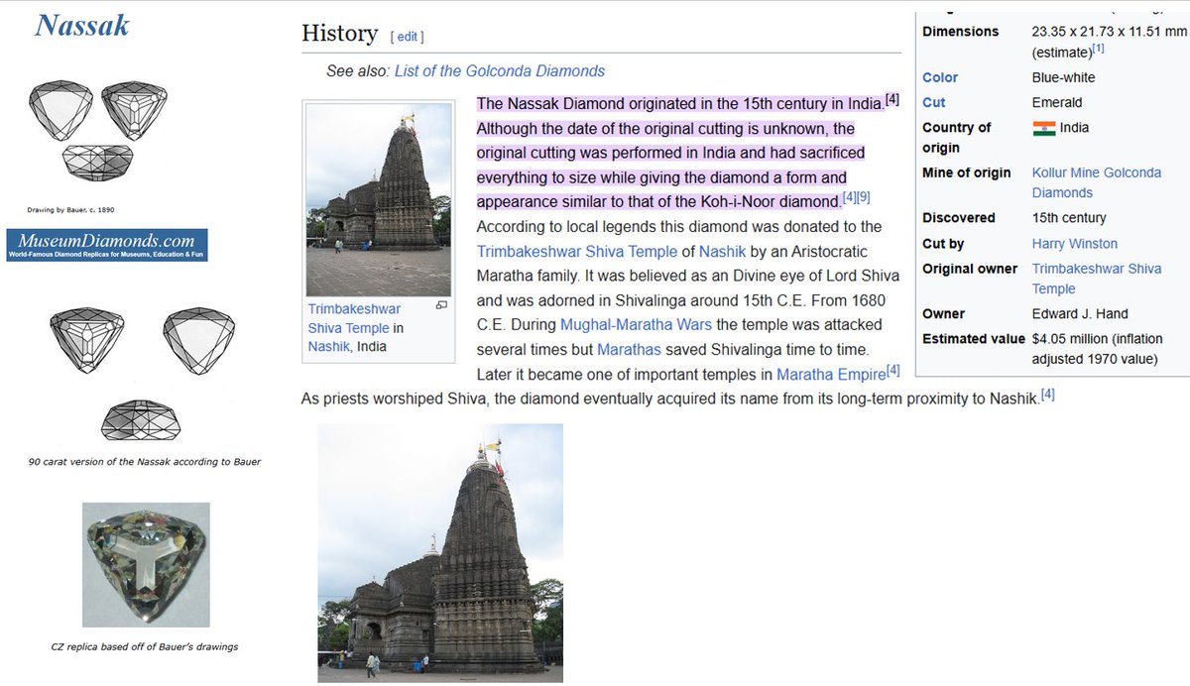The height and width of the screenshot is (686, 1190).
Task: Click the Cut label link in the infobox
Action: coord(934,102)
